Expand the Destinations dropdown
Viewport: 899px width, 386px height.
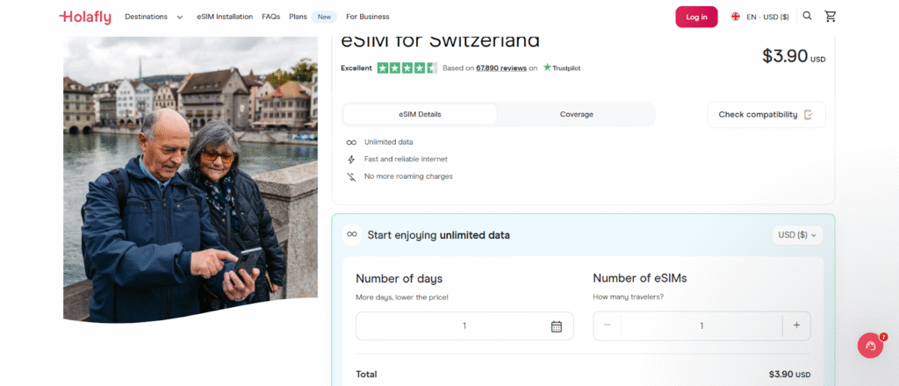coord(154,17)
